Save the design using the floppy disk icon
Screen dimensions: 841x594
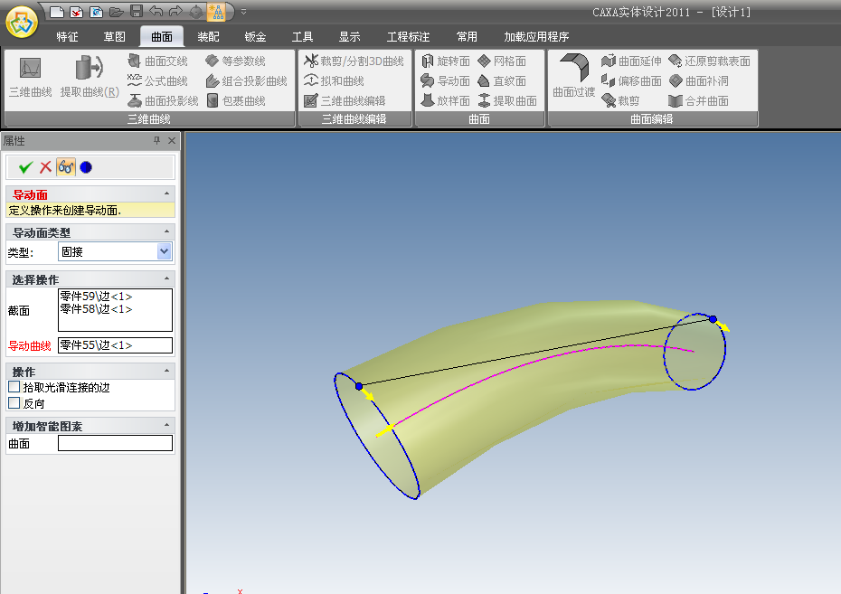click(137, 11)
